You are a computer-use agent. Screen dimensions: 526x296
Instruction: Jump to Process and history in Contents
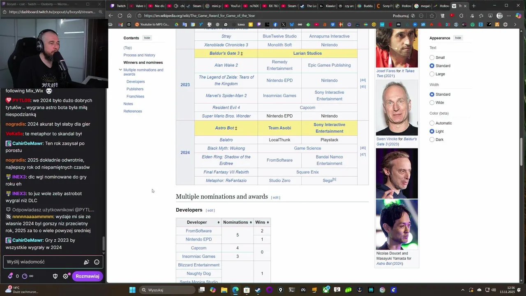139,55
